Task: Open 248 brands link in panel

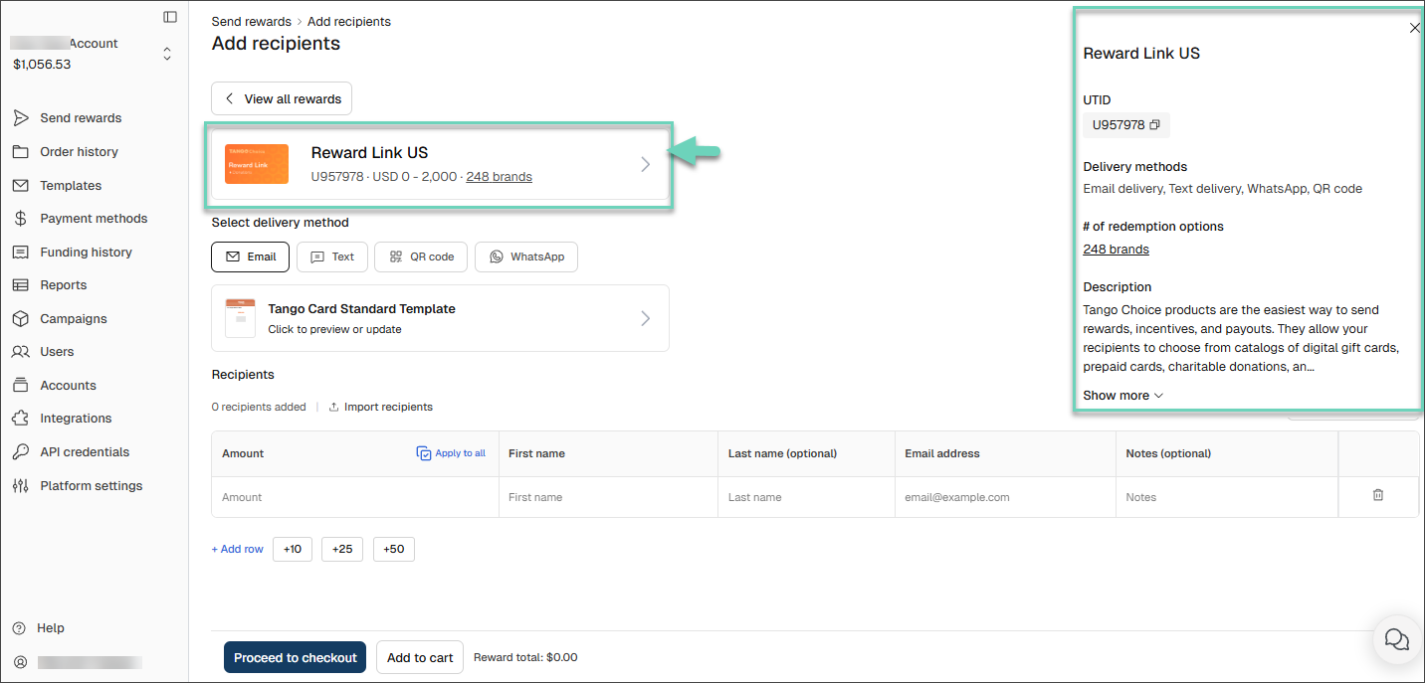Action: tap(1116, 249)
